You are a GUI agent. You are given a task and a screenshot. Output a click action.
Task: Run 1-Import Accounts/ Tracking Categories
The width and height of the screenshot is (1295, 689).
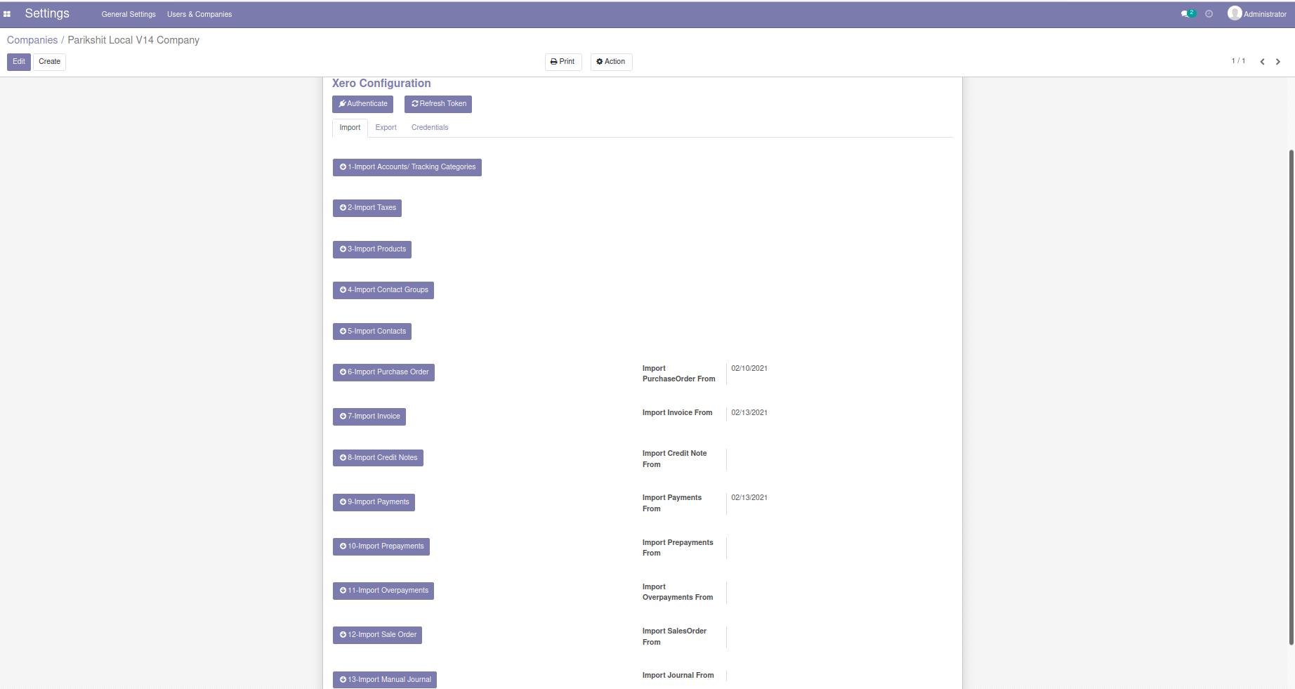pyautogui.click(x=407, y=167)
